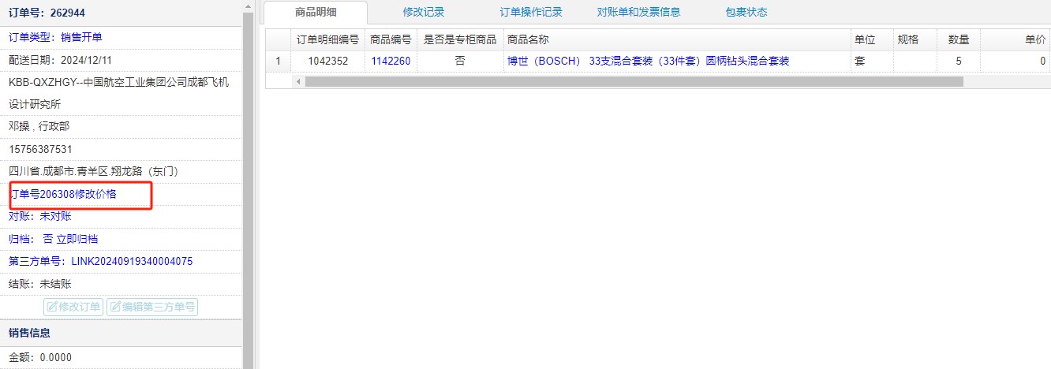Click the 未对账 status link
This screenshot has width=1051, height=369.
point(55,216)
